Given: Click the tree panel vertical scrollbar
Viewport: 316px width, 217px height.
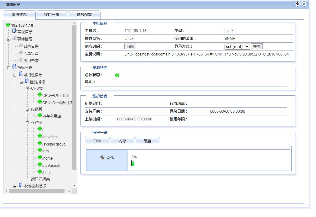Looking at the screenshot, I should click(74, 97).
